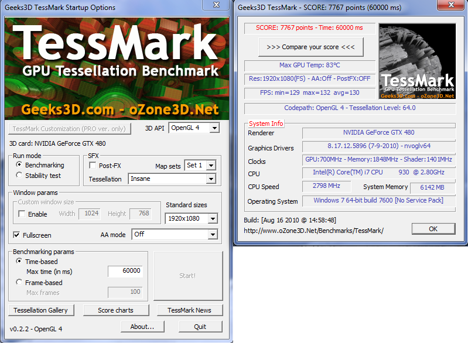
Task: Click the SCORE: 7767 points result text
Action: coord(309,28)
